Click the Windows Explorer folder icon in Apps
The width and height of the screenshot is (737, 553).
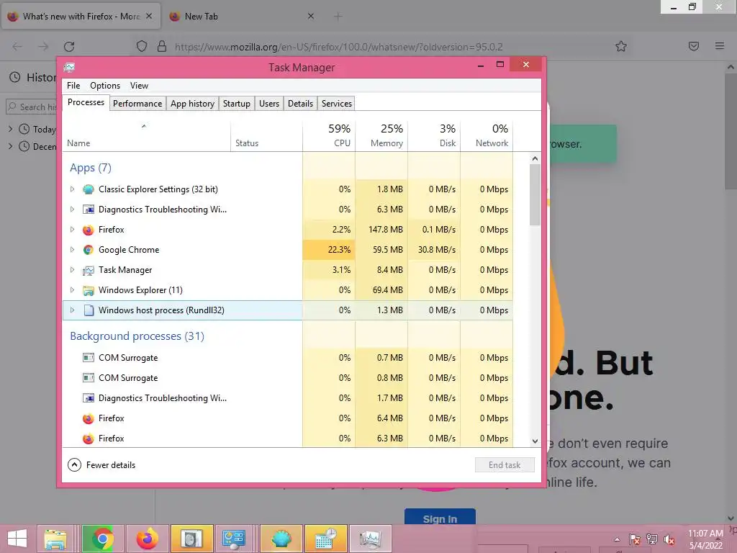[88, 291]
